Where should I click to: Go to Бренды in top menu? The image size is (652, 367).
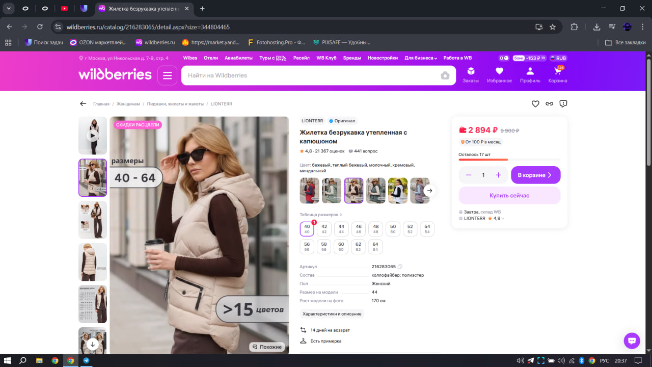(351, 58)
